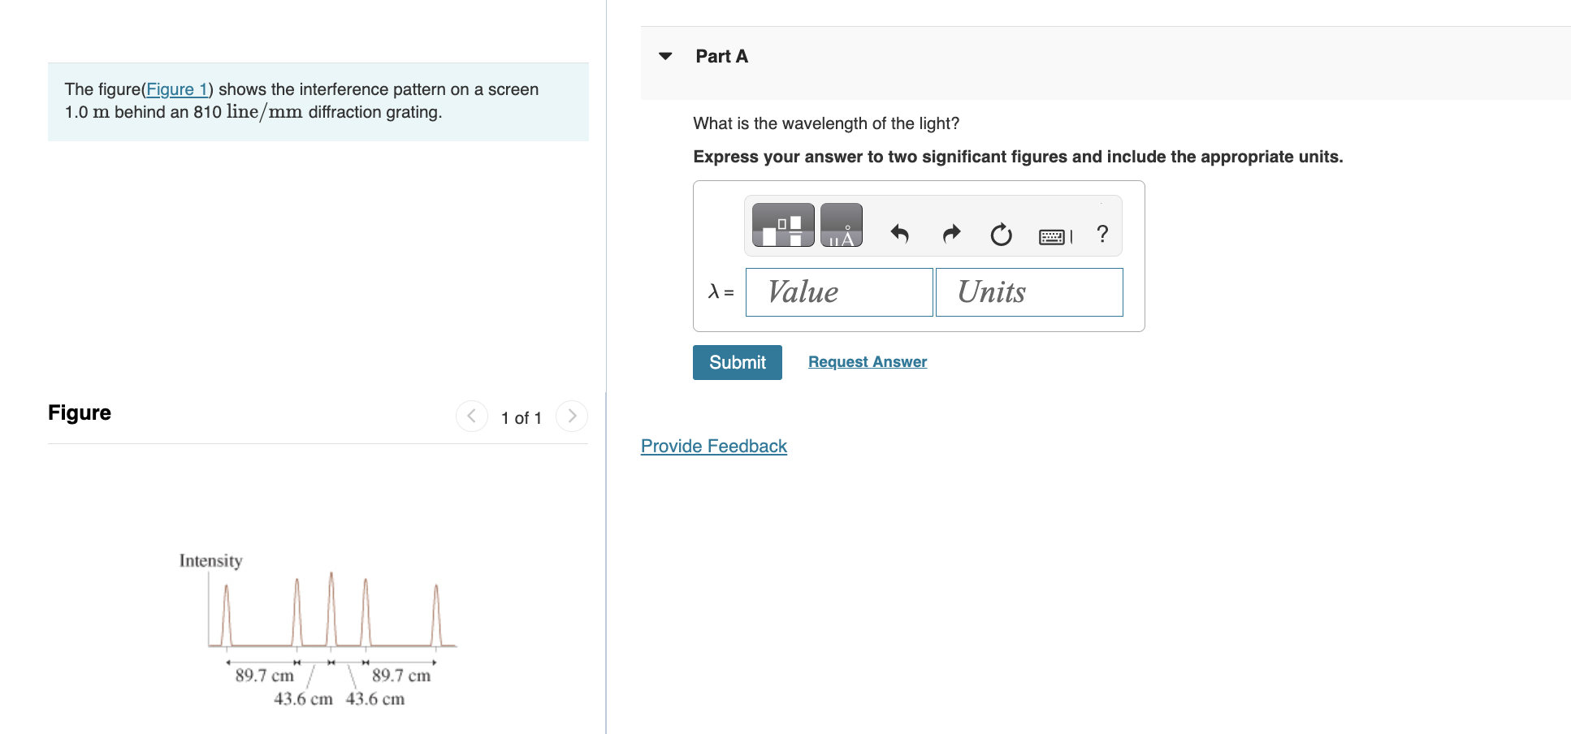
Task: Open the Figure 1 link
Action: pyautogui.click(x=177, y=89)
